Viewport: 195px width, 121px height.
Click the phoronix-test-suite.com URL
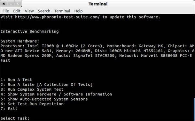coord(57,17)
